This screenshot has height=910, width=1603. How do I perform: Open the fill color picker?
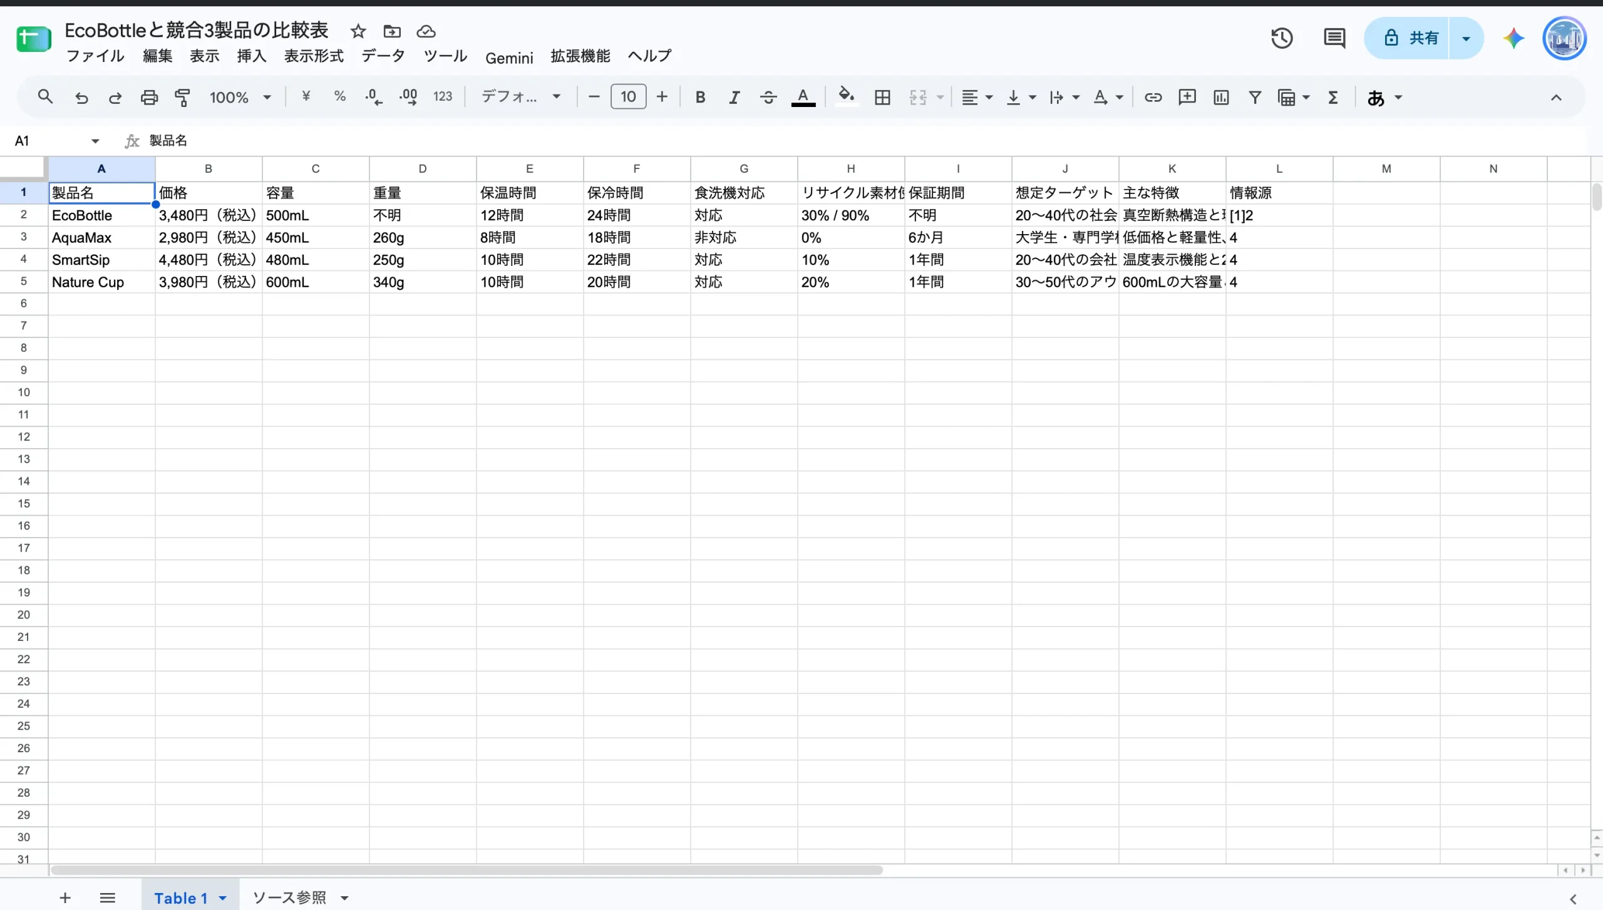coord(847,96)
